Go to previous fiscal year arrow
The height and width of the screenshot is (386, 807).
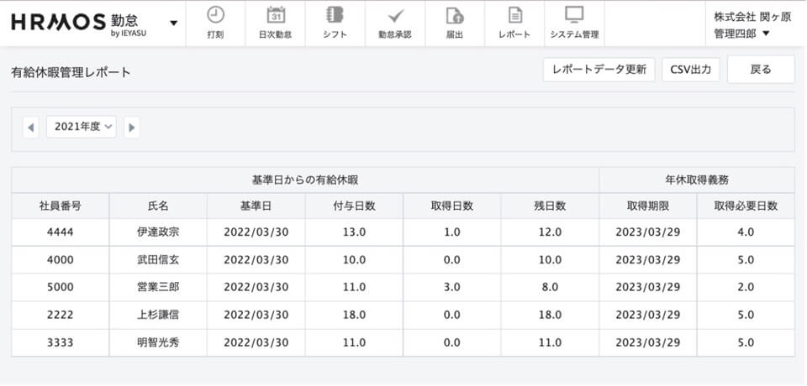(x=31, y=127)
